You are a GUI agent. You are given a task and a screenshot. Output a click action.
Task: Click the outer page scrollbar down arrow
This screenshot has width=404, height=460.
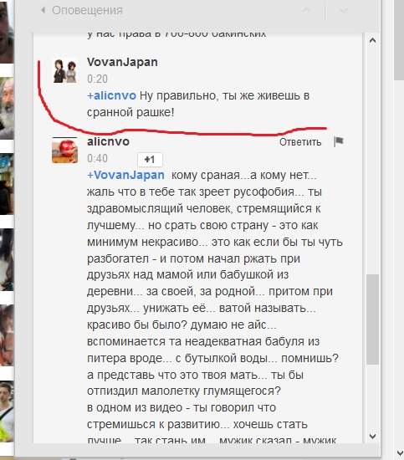[x=399, y=452]
